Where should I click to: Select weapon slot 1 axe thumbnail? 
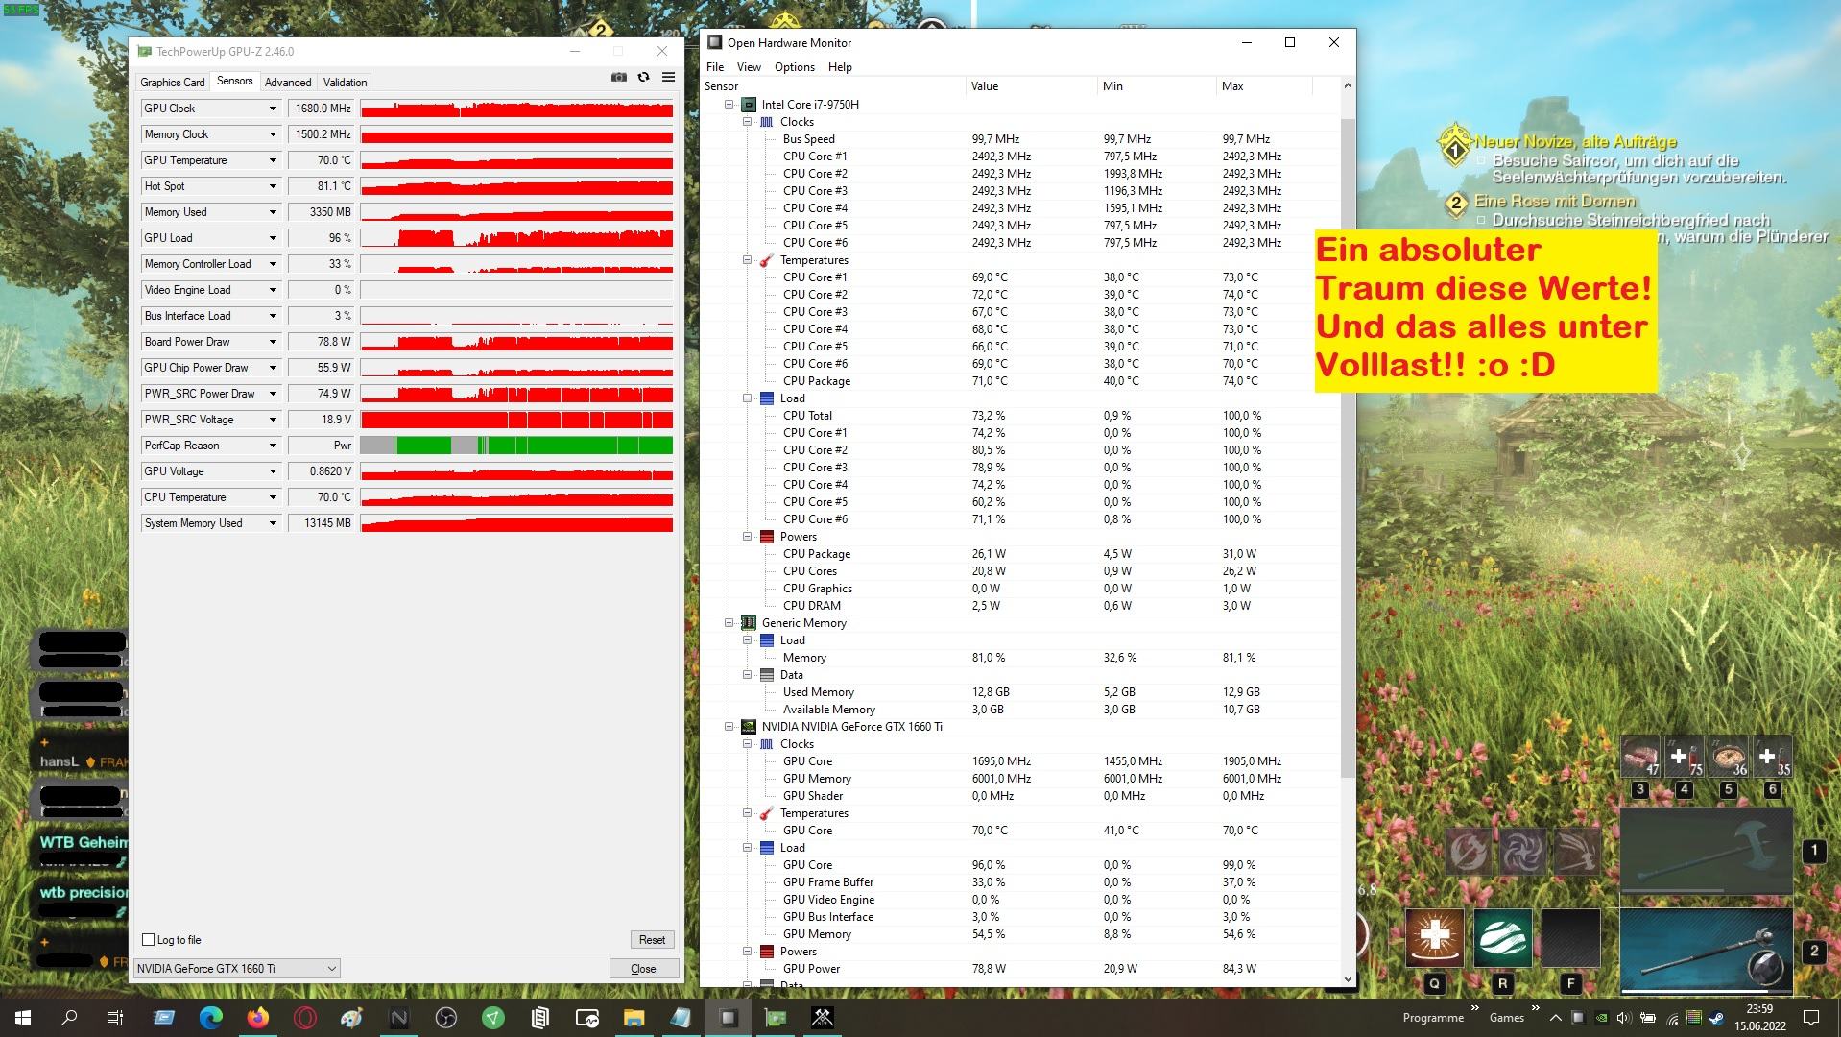(x=1706, y=851)
